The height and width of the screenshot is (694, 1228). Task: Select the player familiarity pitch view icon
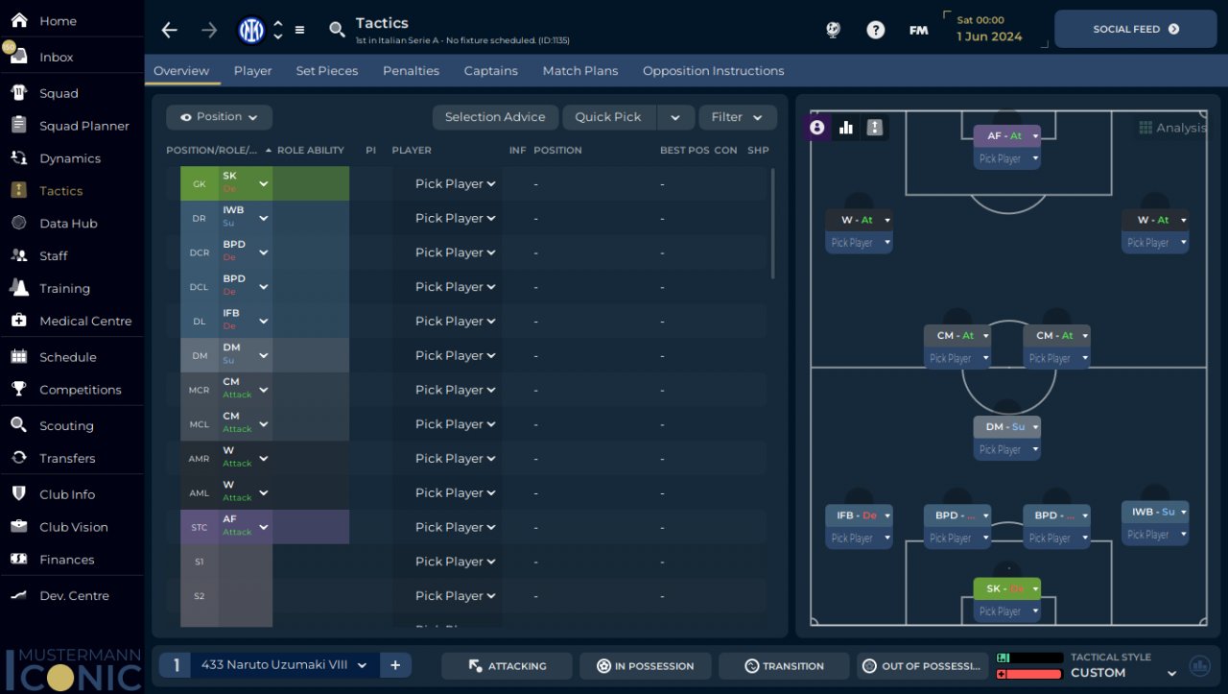(x=874, y=128)
